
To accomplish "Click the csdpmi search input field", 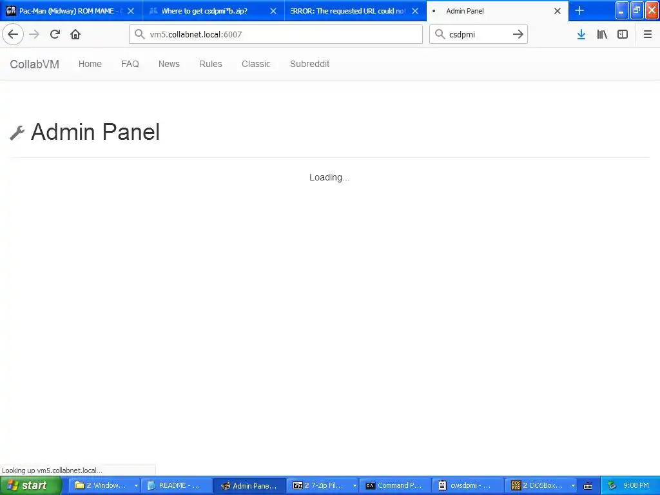I will tap(478, 34).
